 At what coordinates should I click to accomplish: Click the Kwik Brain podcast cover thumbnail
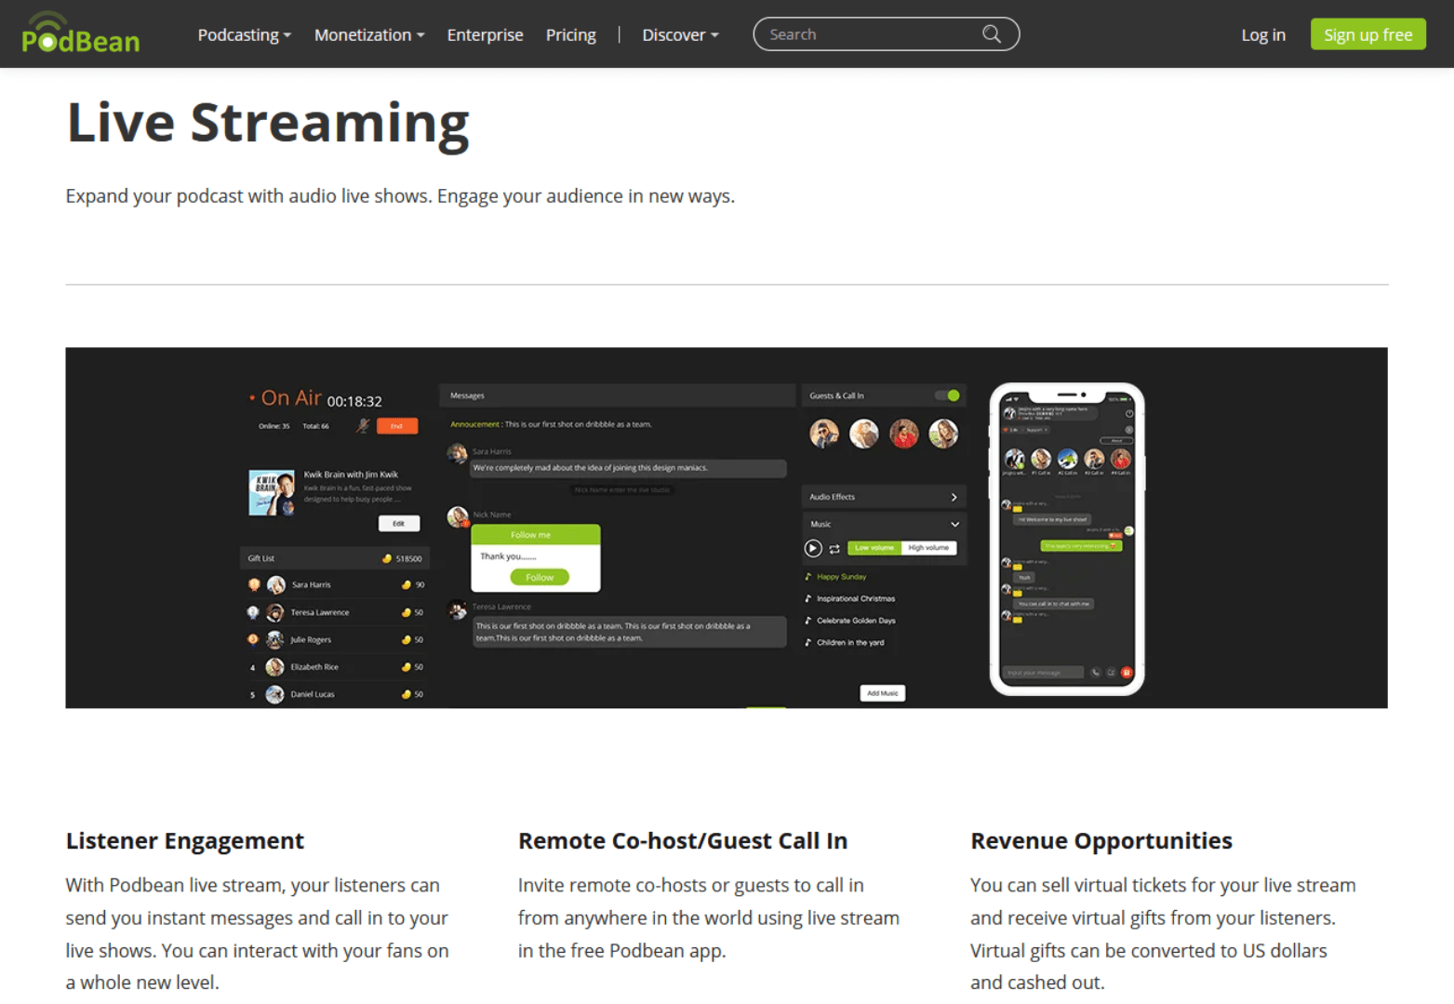(272, 492)
